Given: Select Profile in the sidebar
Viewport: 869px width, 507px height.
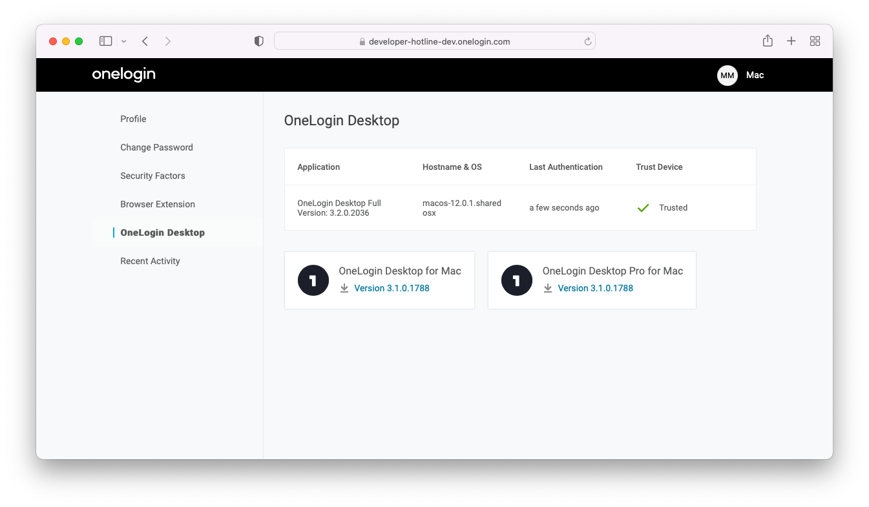Looking at the screenshot, I should pyautogui.click(x=133, y=119).
